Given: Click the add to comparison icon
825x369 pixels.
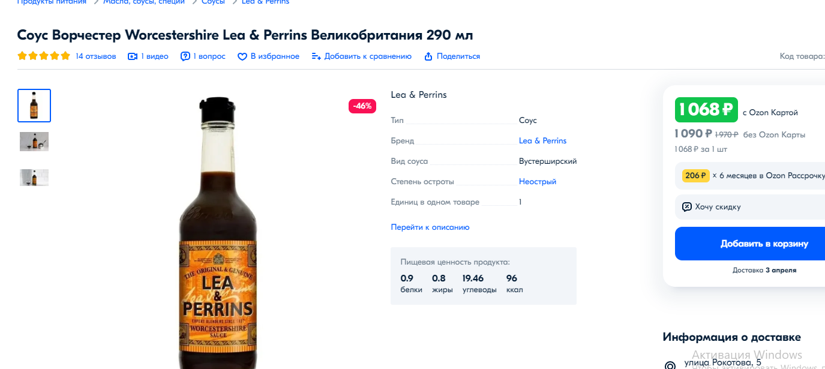Looking at the screenshot, I should [316, 56].
